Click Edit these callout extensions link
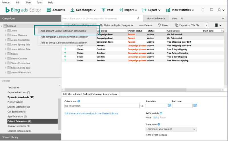Screen dimensions: 228x141 [91, 113]
